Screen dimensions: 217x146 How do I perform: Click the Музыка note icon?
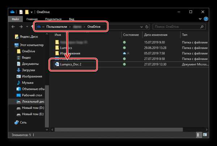click(x=18, y=83)
